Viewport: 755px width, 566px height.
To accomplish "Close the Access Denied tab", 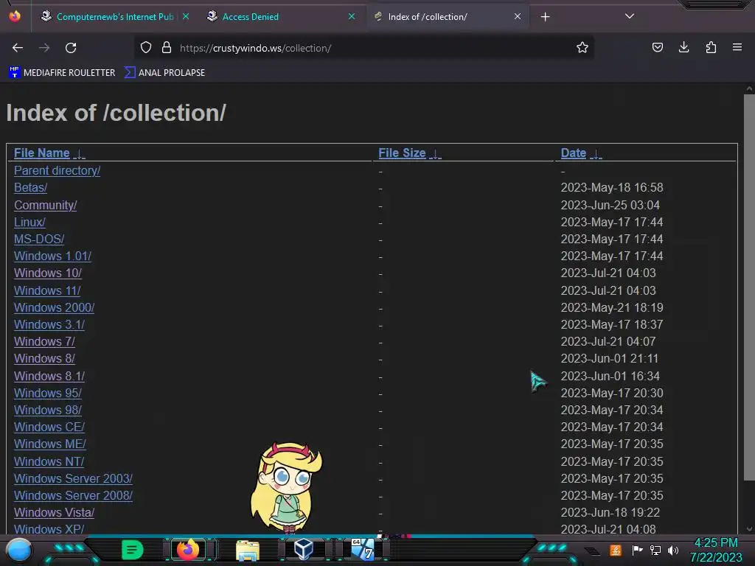I will point(352,16).
